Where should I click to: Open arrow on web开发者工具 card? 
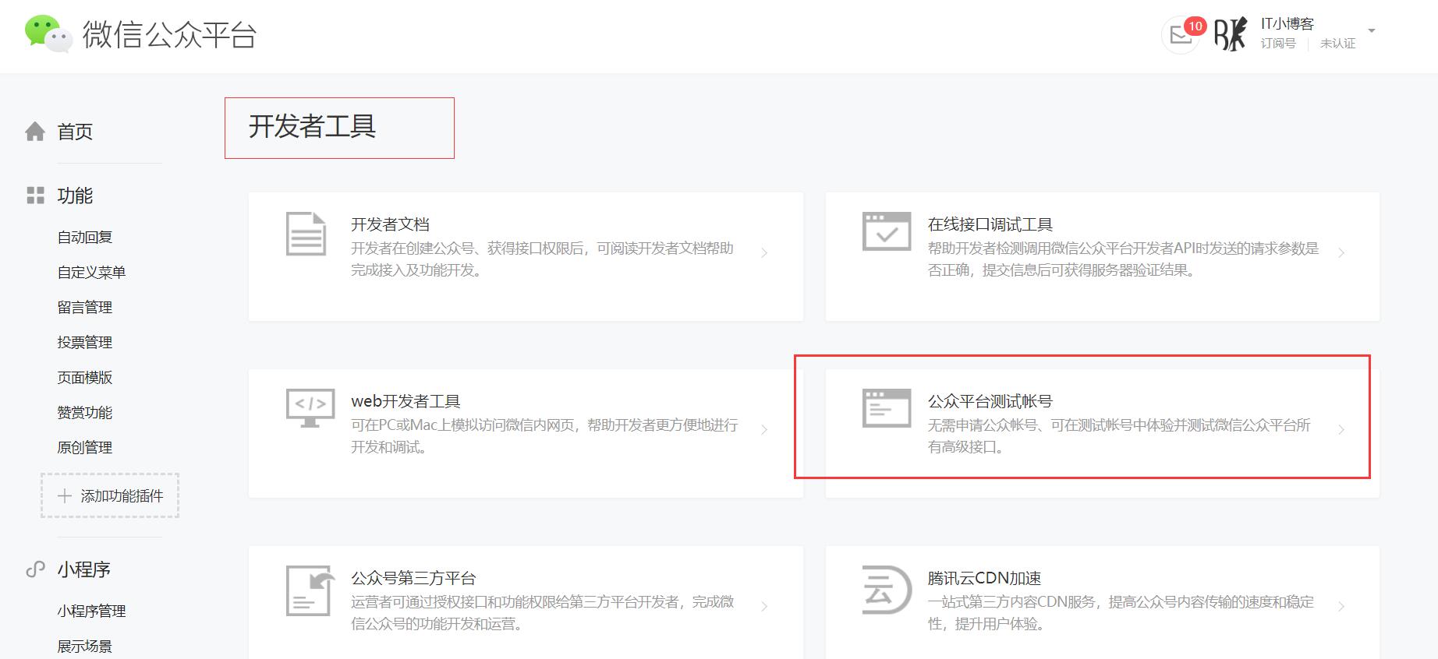coord(764,429)
